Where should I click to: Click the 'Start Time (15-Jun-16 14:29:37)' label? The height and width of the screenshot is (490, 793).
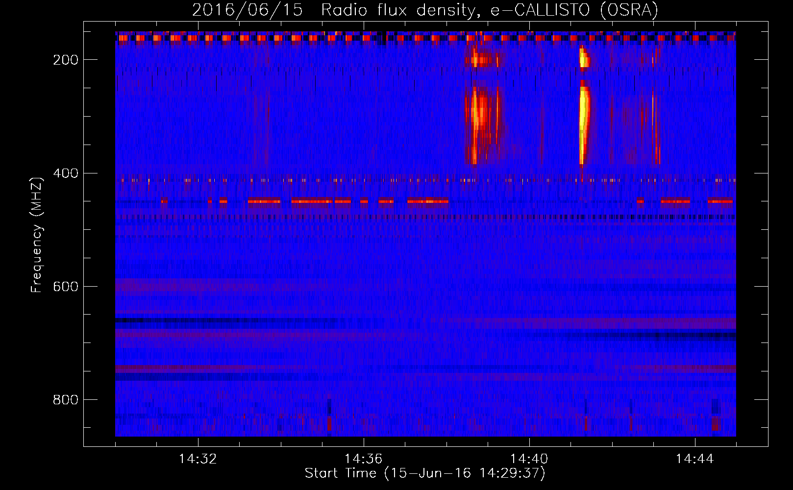point(425,473)
